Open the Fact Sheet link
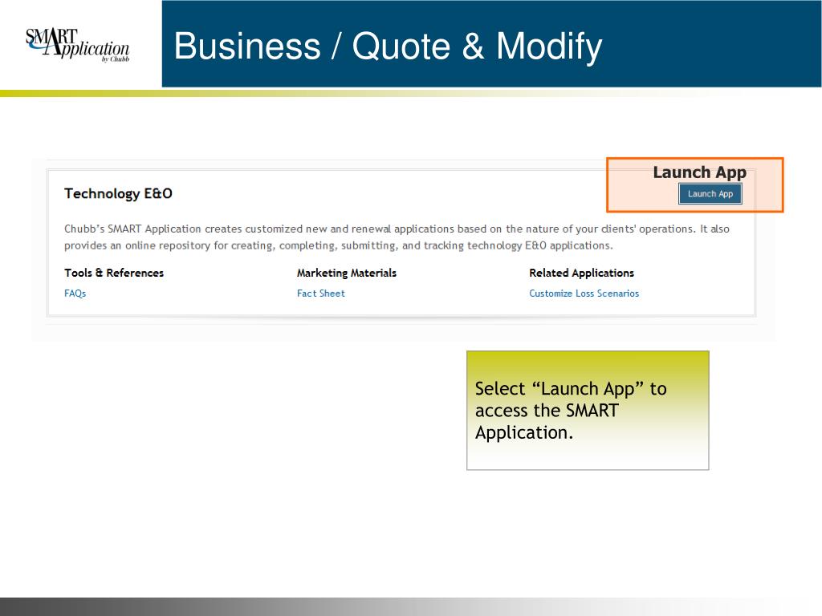The width and height of the screenshot is (822, 616). 321,294
